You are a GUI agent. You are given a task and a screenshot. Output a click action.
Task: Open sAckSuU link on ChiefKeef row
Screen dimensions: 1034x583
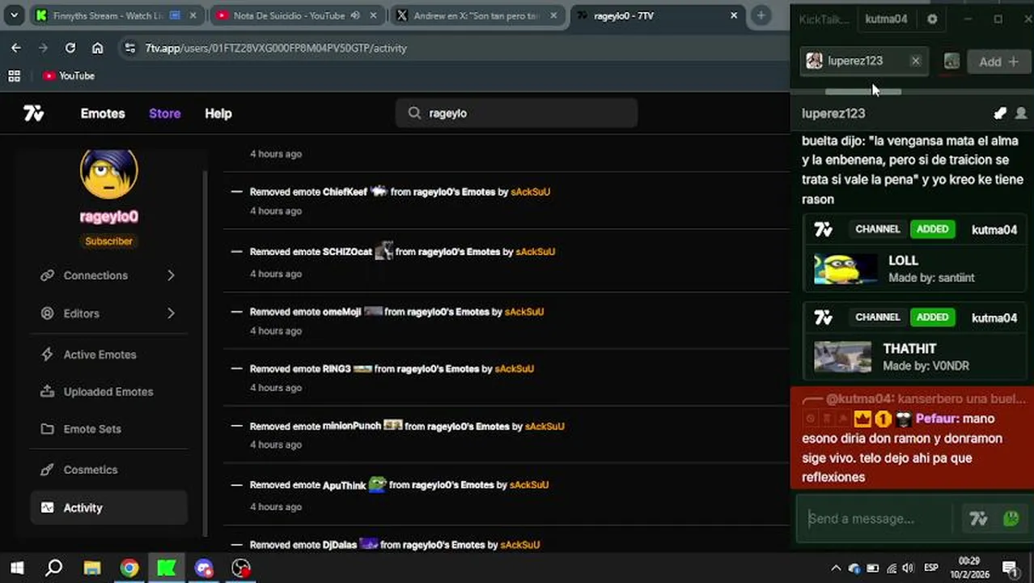[530, 192]
